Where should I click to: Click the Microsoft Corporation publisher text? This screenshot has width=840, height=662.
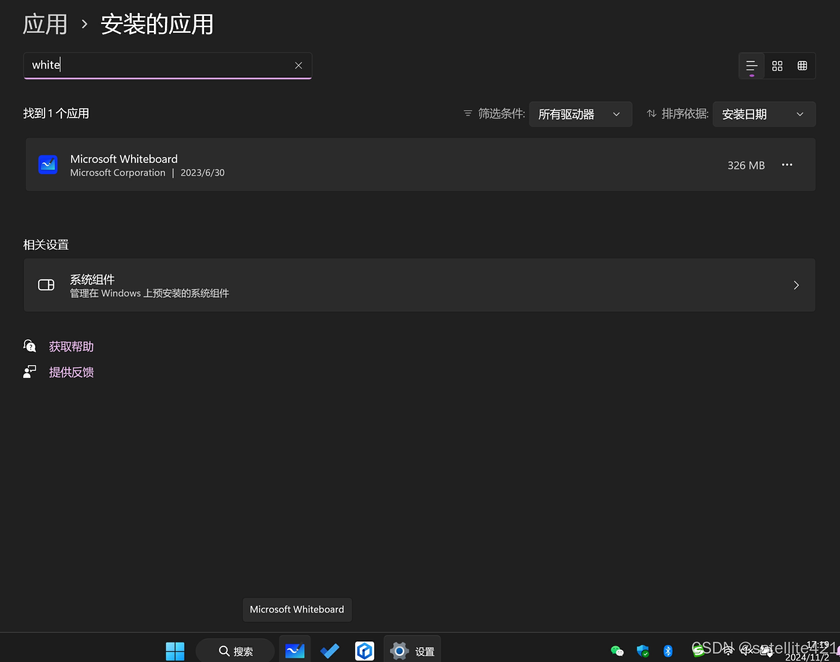pos(118,172)
